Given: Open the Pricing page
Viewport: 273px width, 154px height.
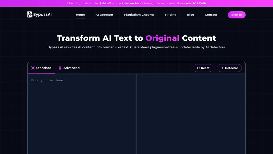Looking at the screenshot, I should tap(171, 15).
